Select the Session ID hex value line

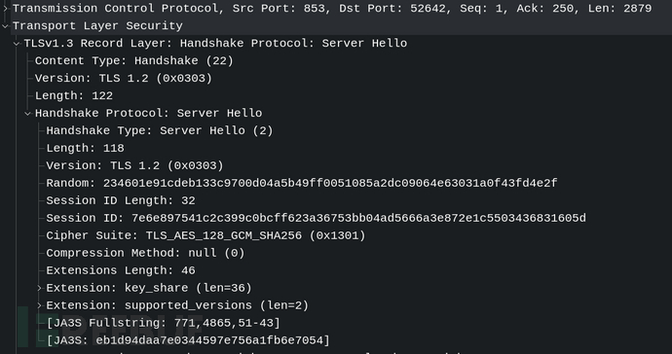coord(316,218)
